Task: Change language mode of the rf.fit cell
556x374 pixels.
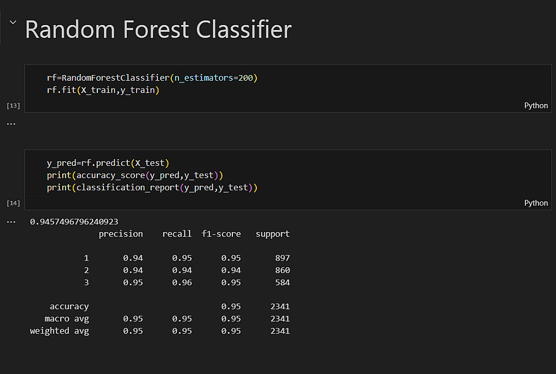Action: click(535, 106)
